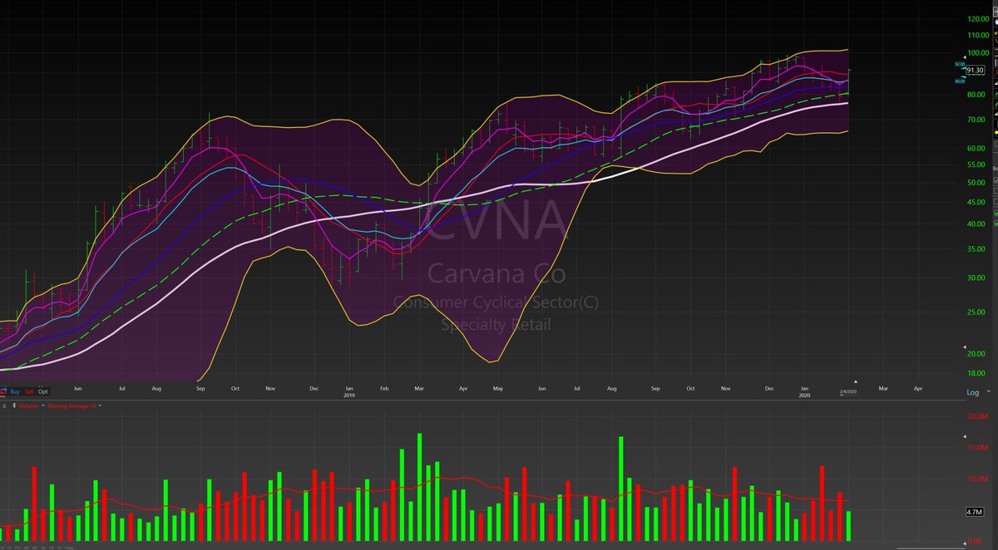Click the red Volume indicator label
Image resolution: width=998 pixels, height=550 pixels.
(28, 406)
